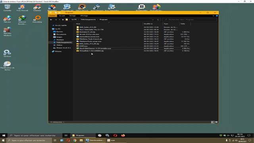Launch the CCleaner desktop shortcut
Viewport: 254px width, 143px height.
[37, 8]
